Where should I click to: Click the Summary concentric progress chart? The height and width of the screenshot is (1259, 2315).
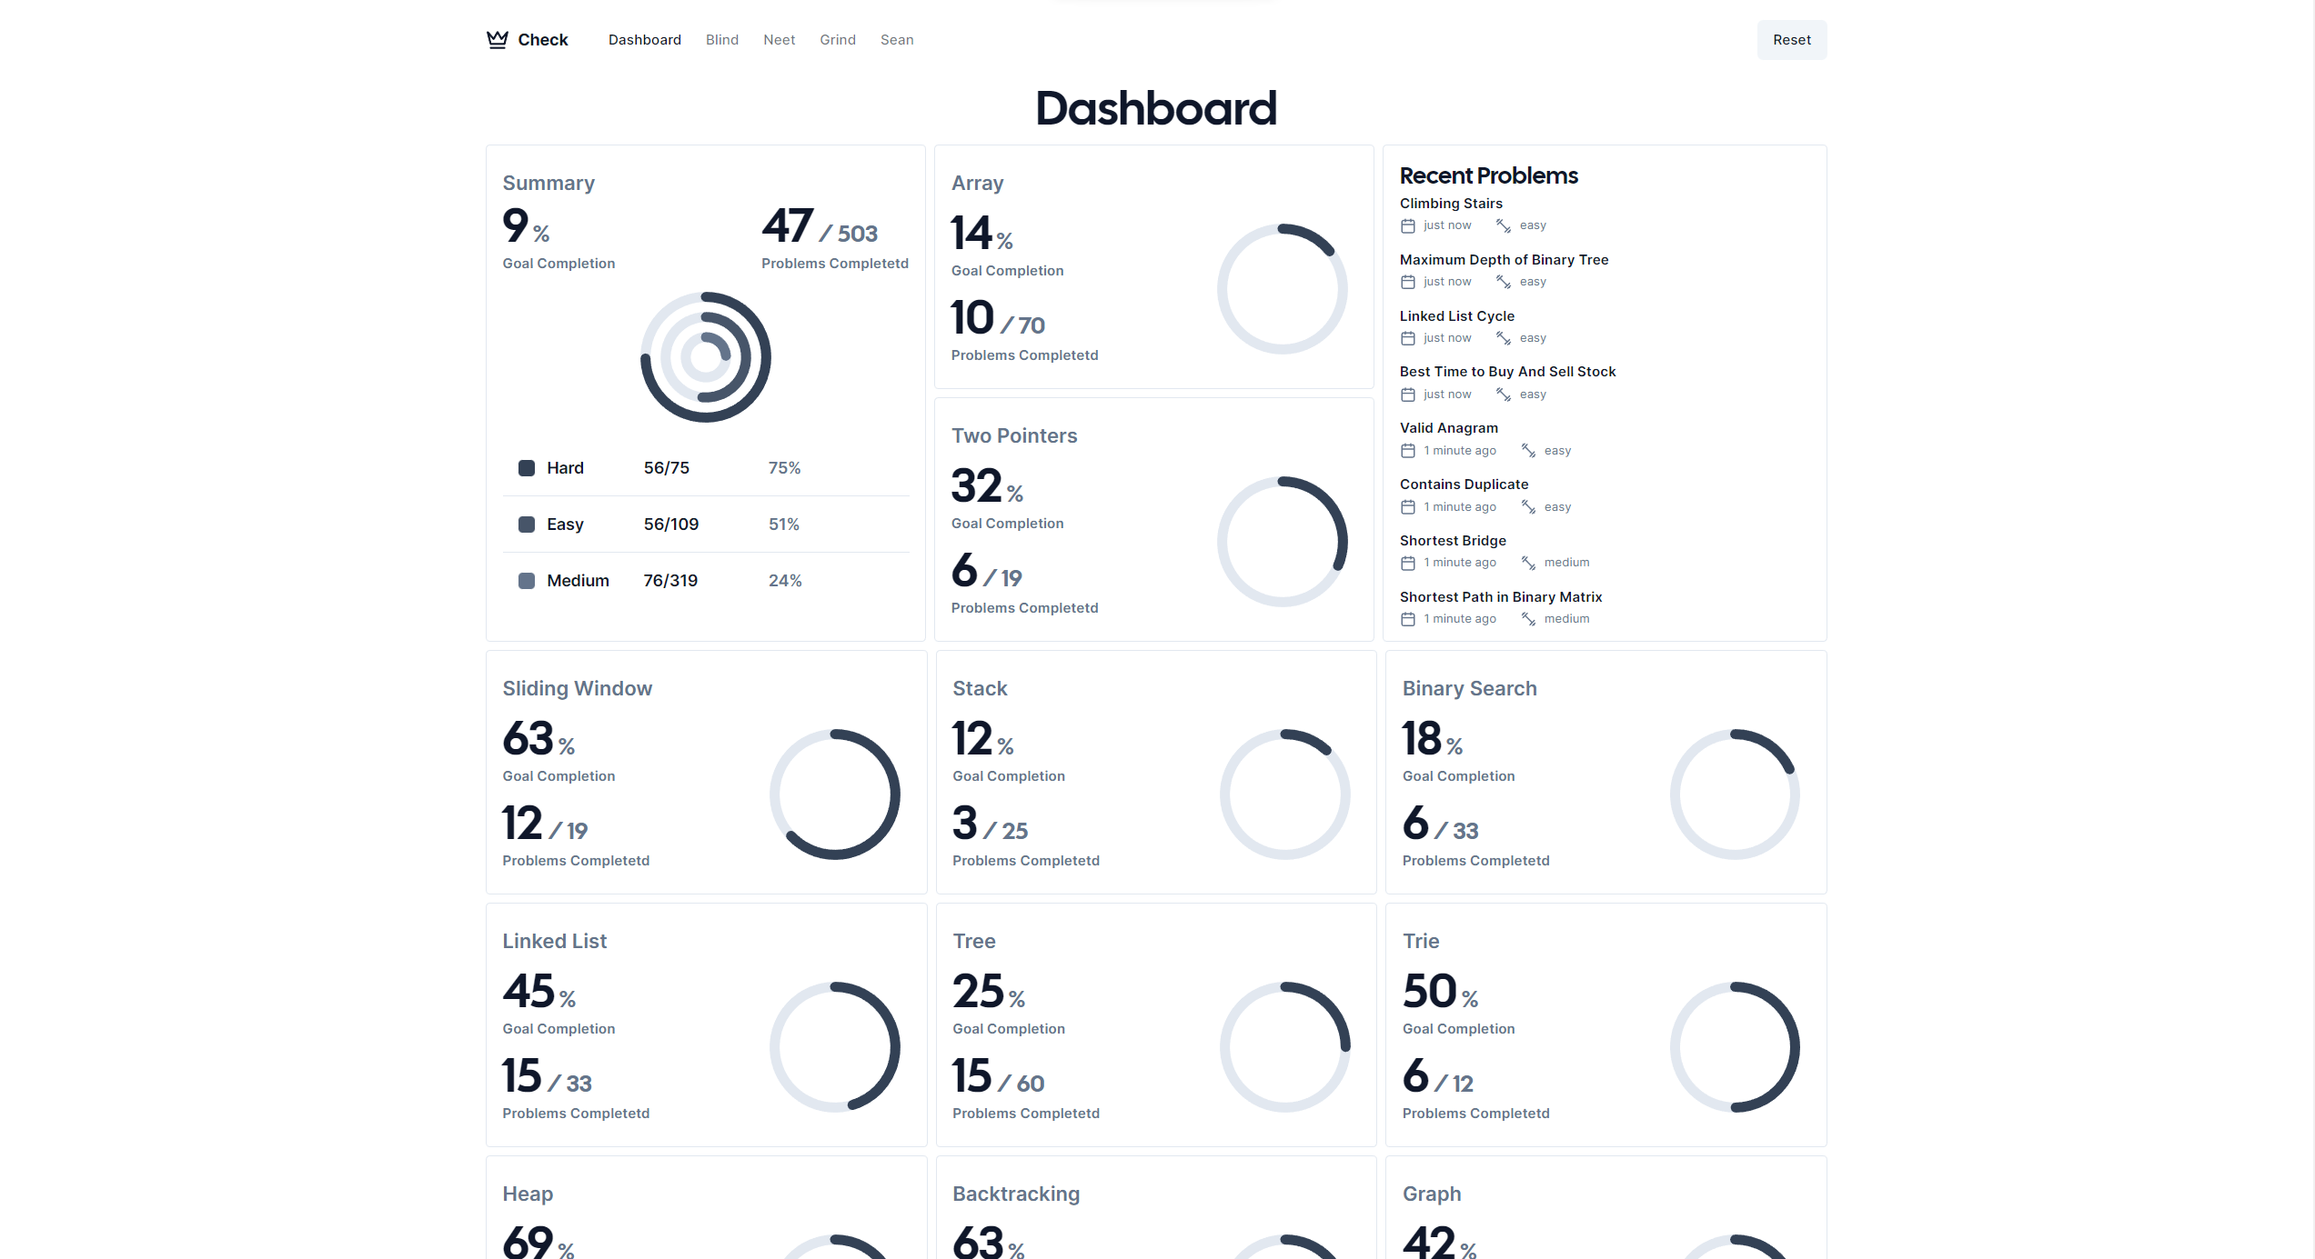pos(706,357)
